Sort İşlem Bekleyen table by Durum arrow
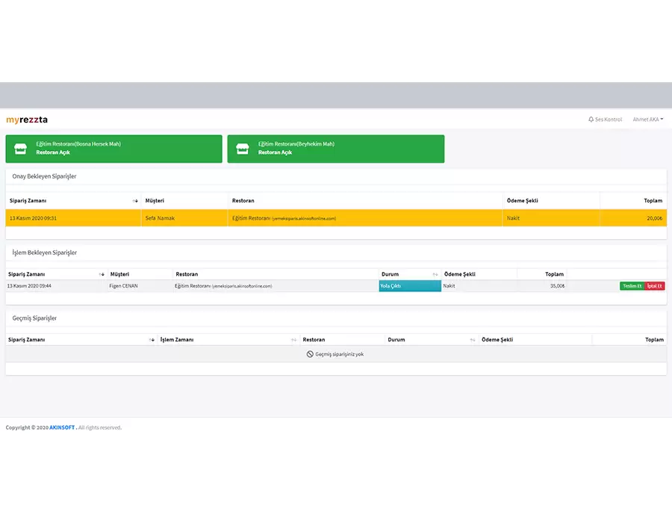This screenshot has width=672, height=523. point(435,274)
